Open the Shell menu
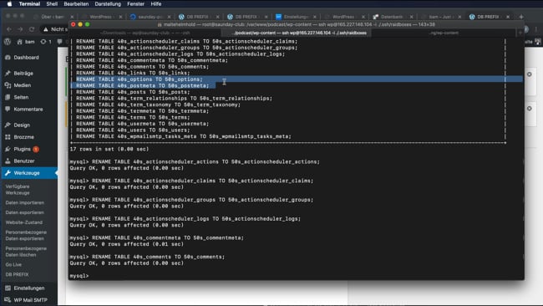Image resolution: width=543 pixels, height=306 pixels. [x=52, y=4]
